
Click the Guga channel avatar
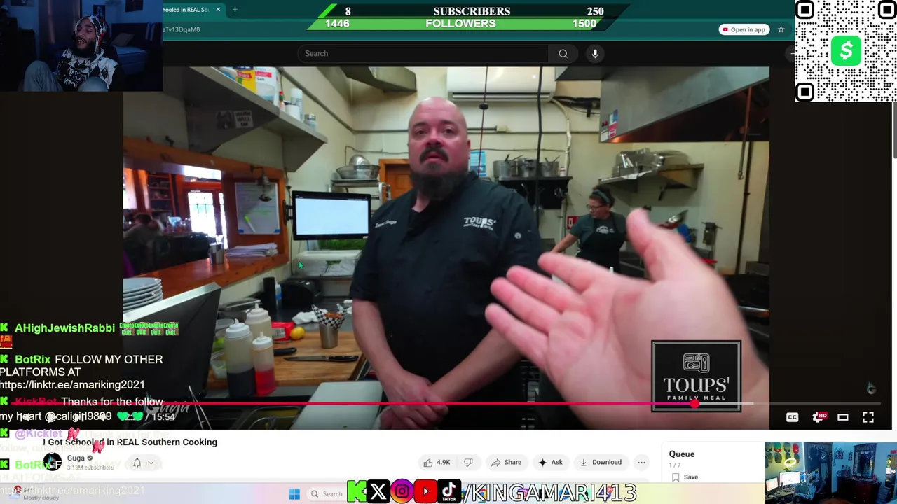(53, 462)
